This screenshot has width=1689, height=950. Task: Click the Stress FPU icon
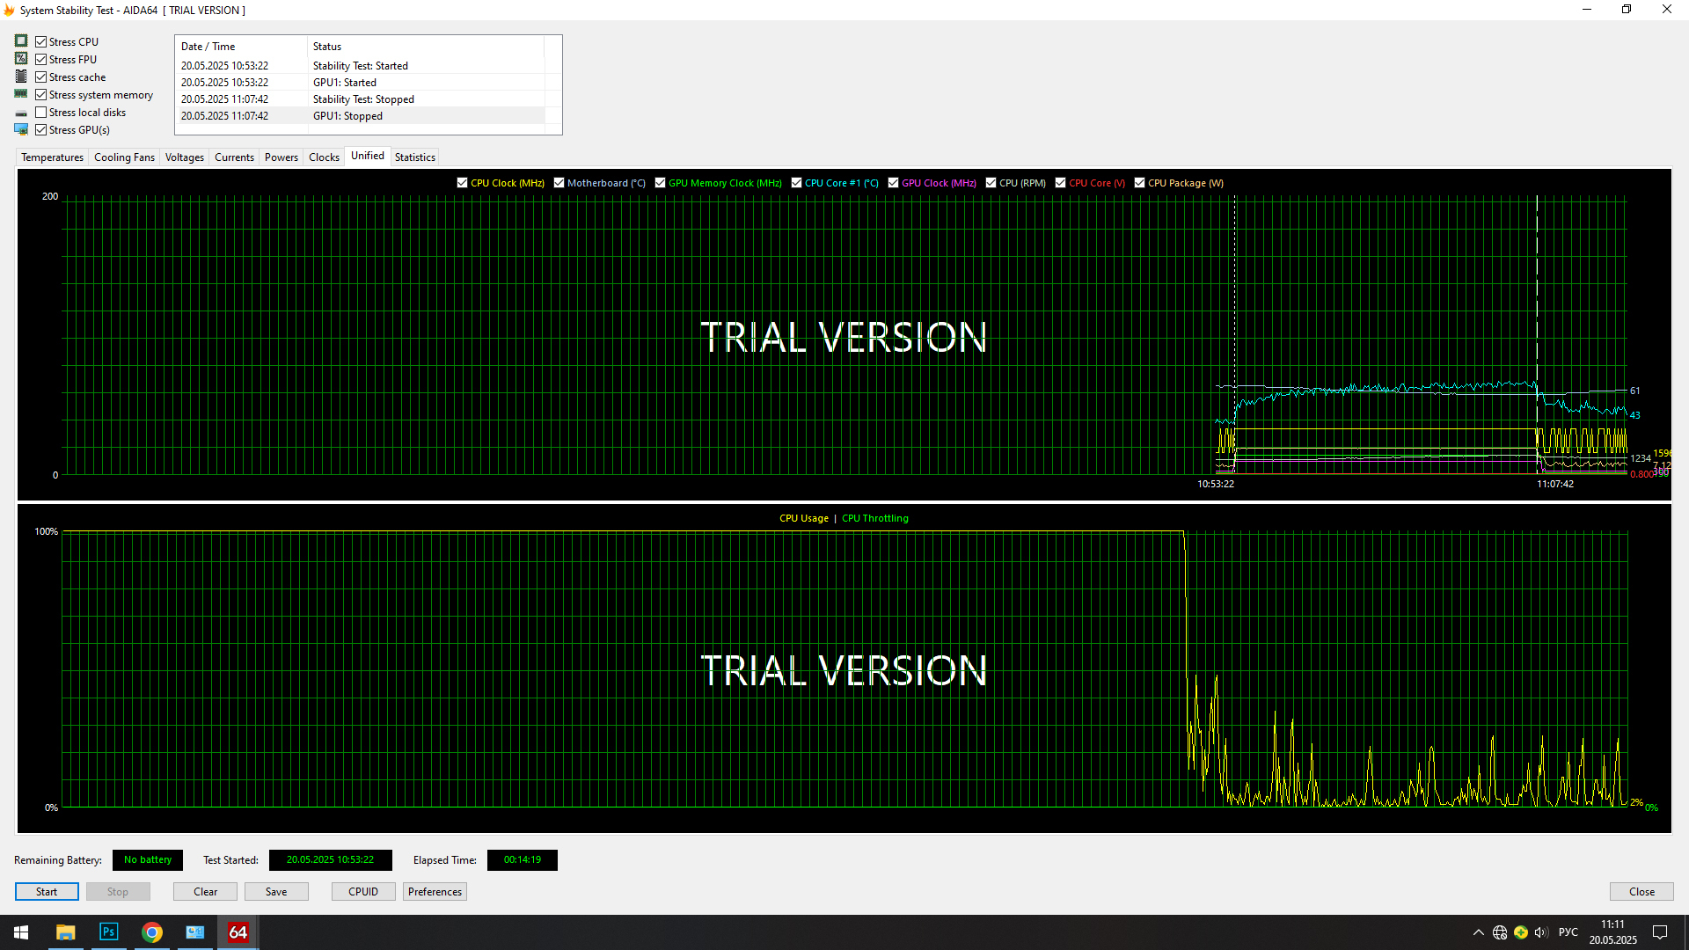click(21, 59)
